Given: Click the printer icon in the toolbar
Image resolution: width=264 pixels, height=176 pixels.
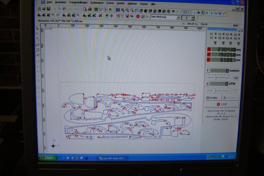Looking at the screenshot, I should point(90,9).
